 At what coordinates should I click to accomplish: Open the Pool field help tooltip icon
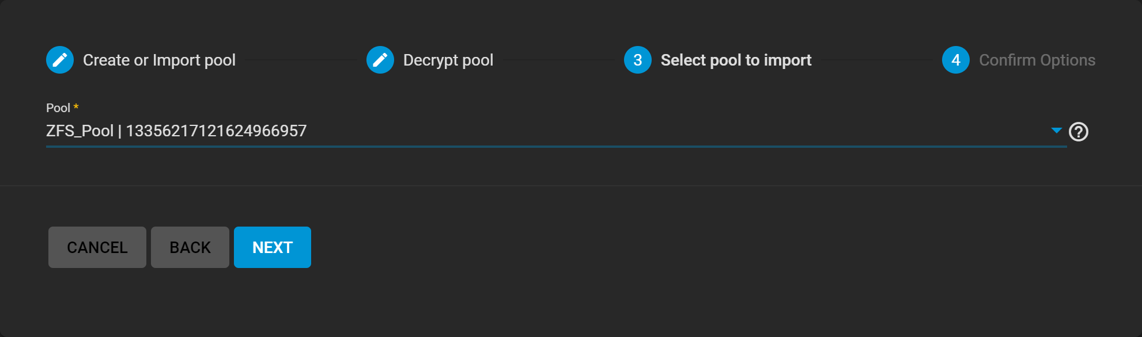click(1079, 132)
